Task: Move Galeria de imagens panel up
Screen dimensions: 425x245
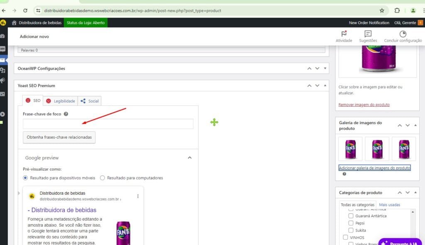Action: (400, 125)
